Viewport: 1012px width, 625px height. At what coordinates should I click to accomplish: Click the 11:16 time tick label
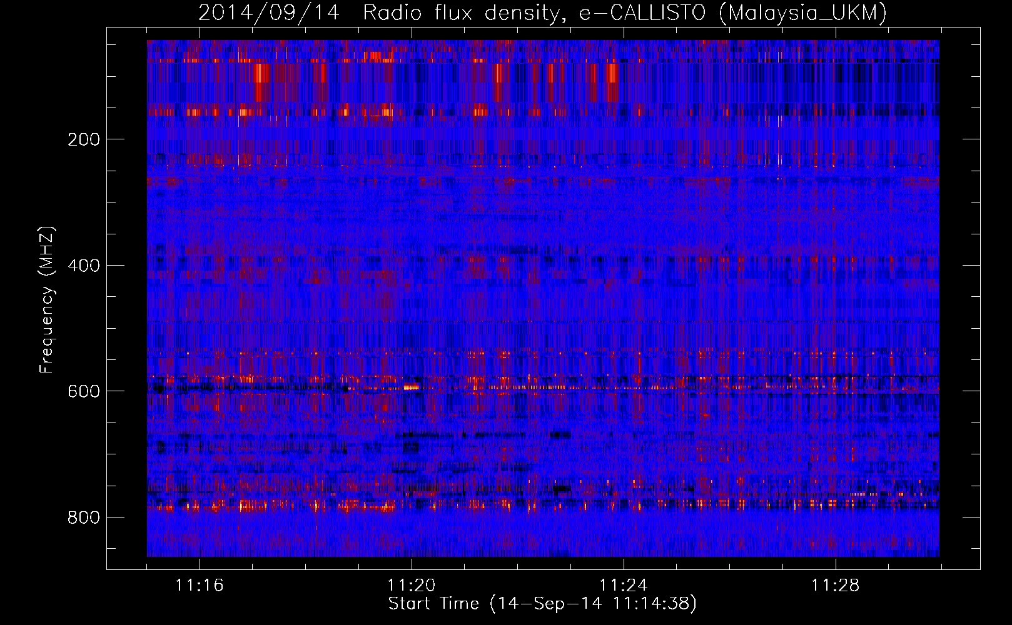[200, 586]
